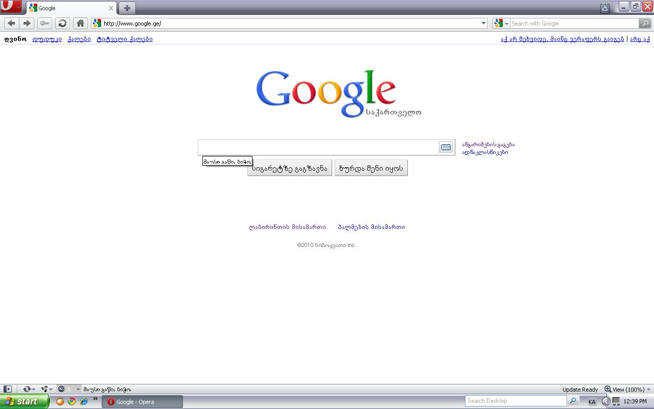Click the bold 'ღვინო' text in top bar
Image resolution: width=654 pixels, height=409 pixels.
point(15,39)
